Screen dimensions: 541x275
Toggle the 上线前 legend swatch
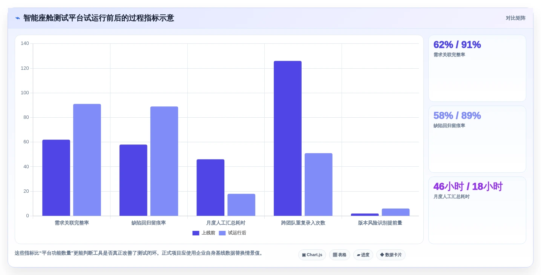pyautogui.click(x=196, y=233)
